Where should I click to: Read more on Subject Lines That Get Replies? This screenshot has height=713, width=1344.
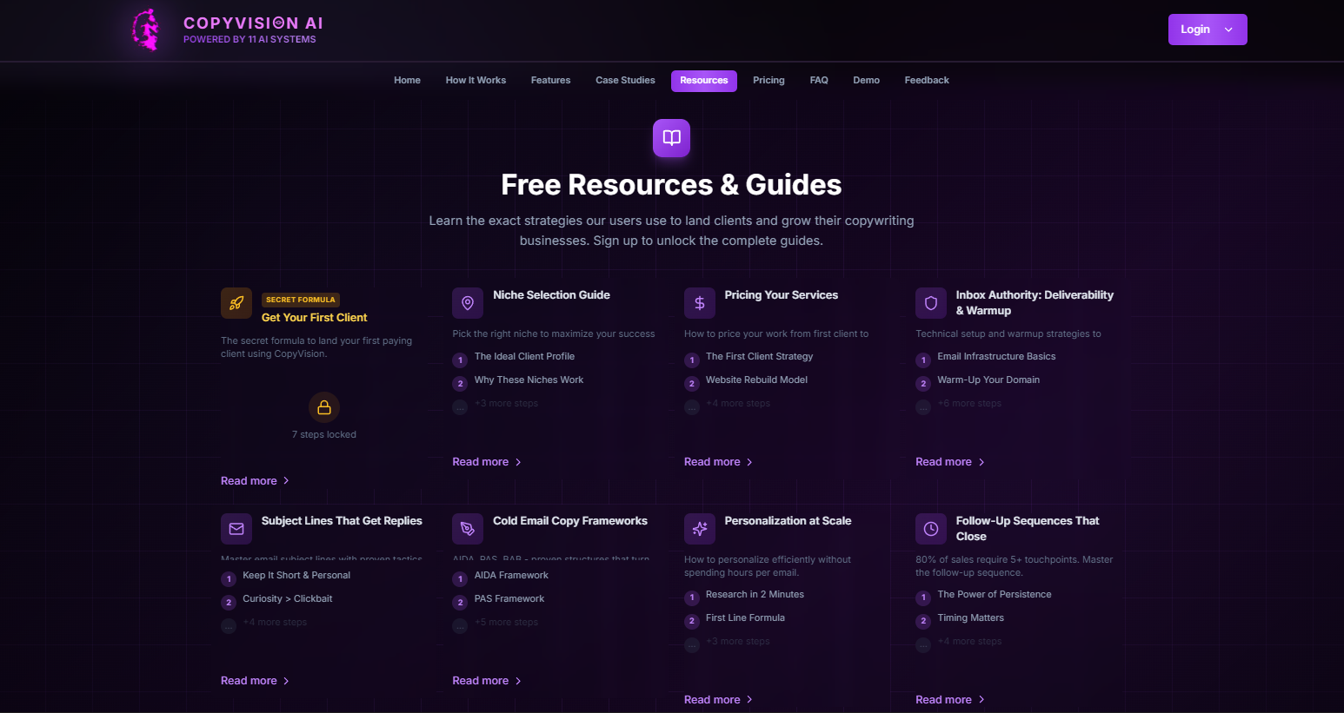coord(255,681)
